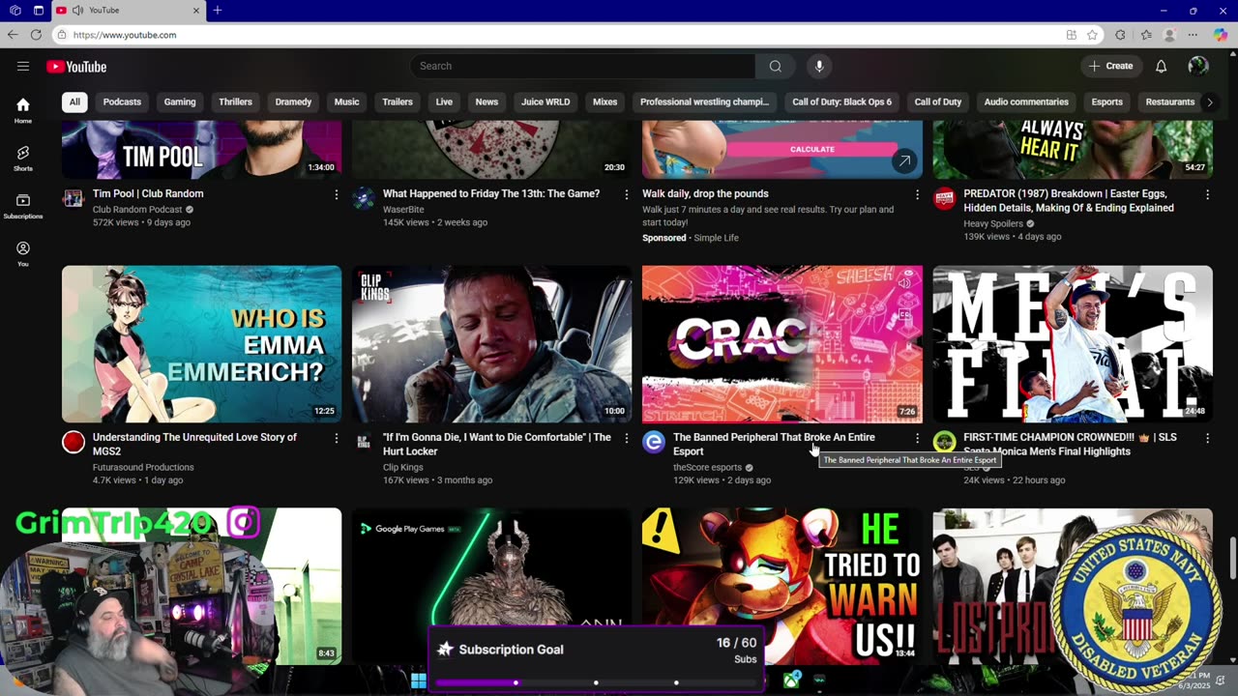Open options for PREDATOR Breakdown video
Image resolution: width=1238 pixels, height=696 pixels.
pyautogui.click(x=1207, y=194)
